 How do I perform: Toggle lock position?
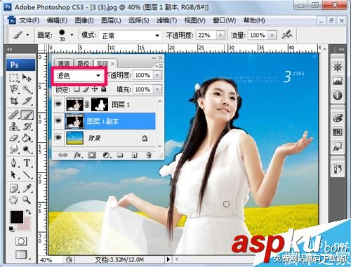coord(95,89)
